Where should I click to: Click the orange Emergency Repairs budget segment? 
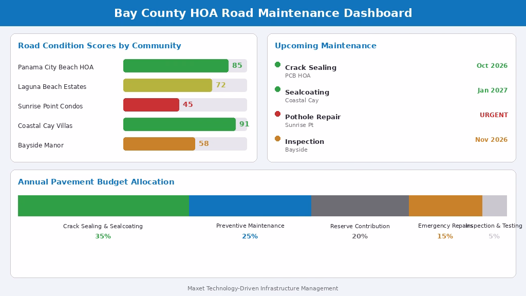pyautogui.click(x=445, y=206)
